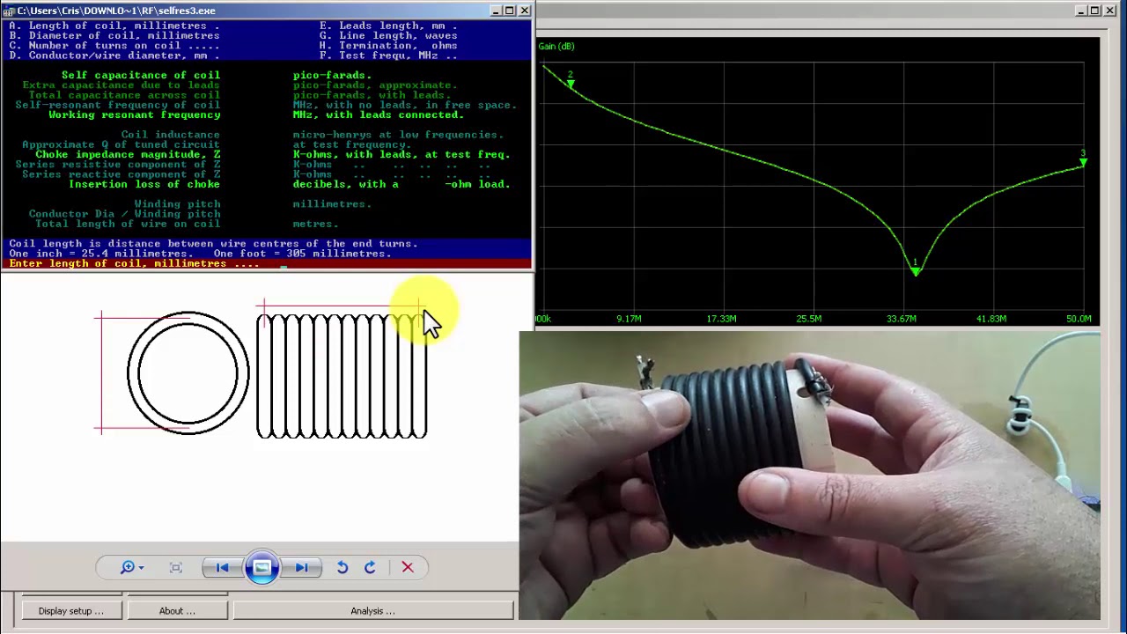Click 'H. Termination, ohms' line
1127x634 pixels.
point(388,46)
